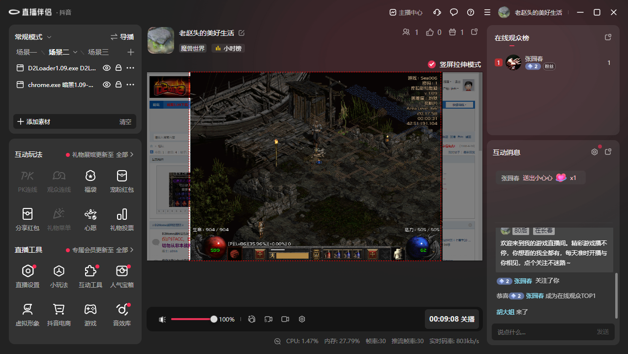Open the 福袋 lucky bag tool
Image resolution: width=628 pixels, height=354 pixels.
pyautogui.click(x=90, y=180)
